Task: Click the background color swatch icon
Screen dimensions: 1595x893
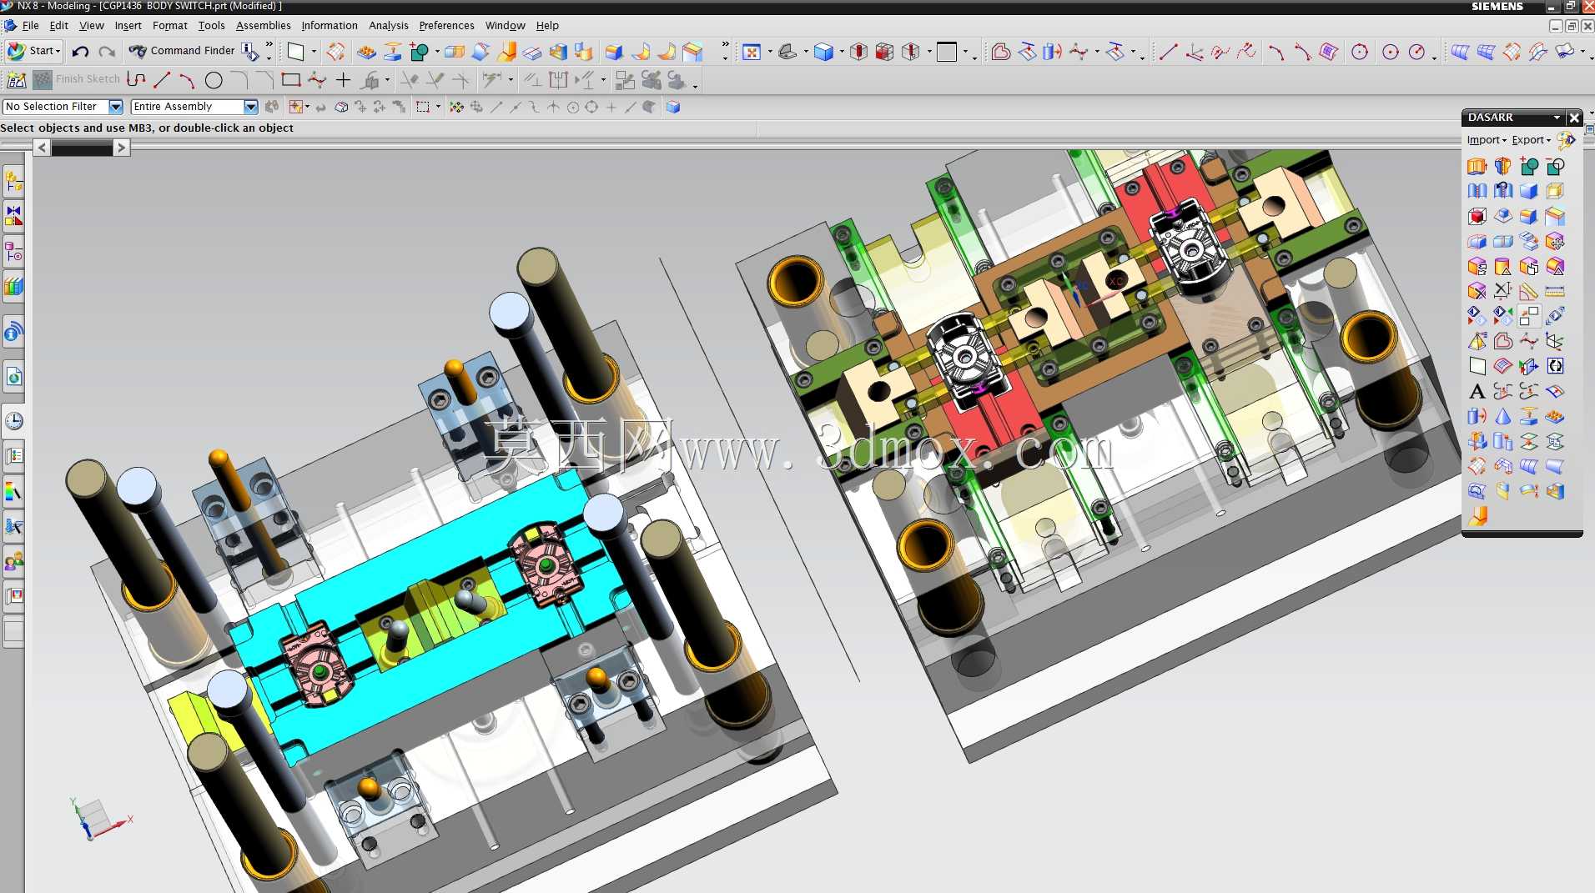Action: point(947,52)
